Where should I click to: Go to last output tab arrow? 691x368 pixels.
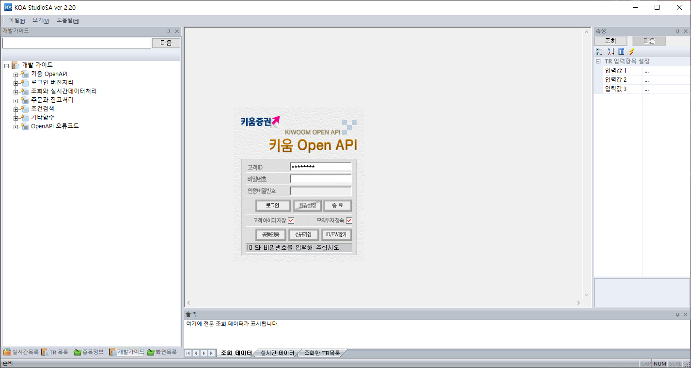click(x=212, y=353)
